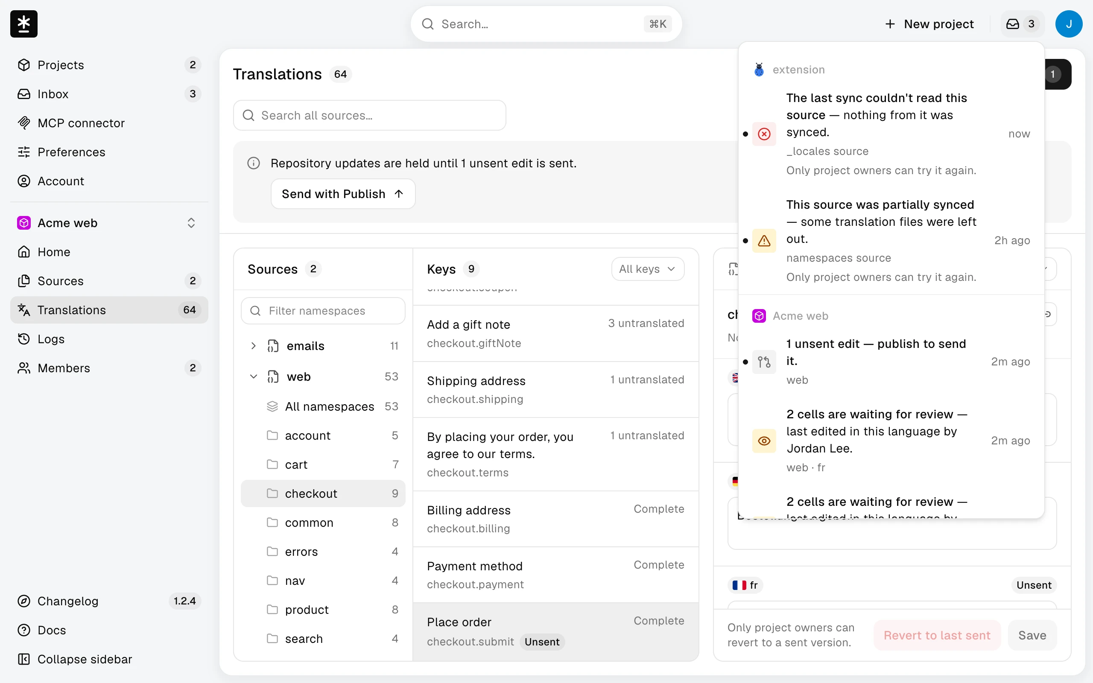Image resolution: width=1093 pixels, height=683 pixels.
Task: Click the eye review icon for web · fr
Action: click(764, 441)
